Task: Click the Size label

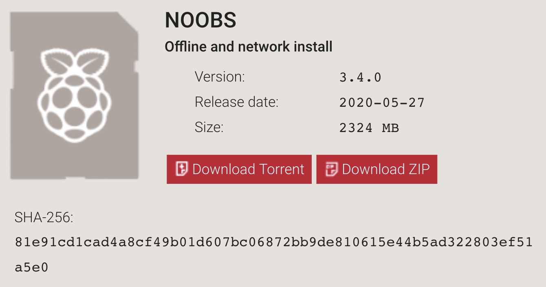Action: click(209, 127)
